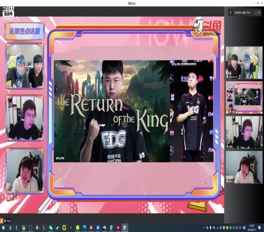The width and height of the screenshot is (264, 232).
Task: Open the Windows Start menu
Action: click(3, 228)
